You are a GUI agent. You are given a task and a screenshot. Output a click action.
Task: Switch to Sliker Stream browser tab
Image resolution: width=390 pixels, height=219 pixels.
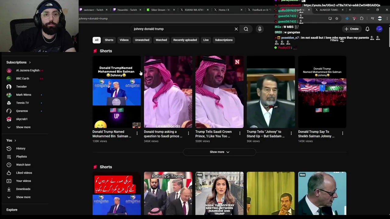tap(161, 10)
